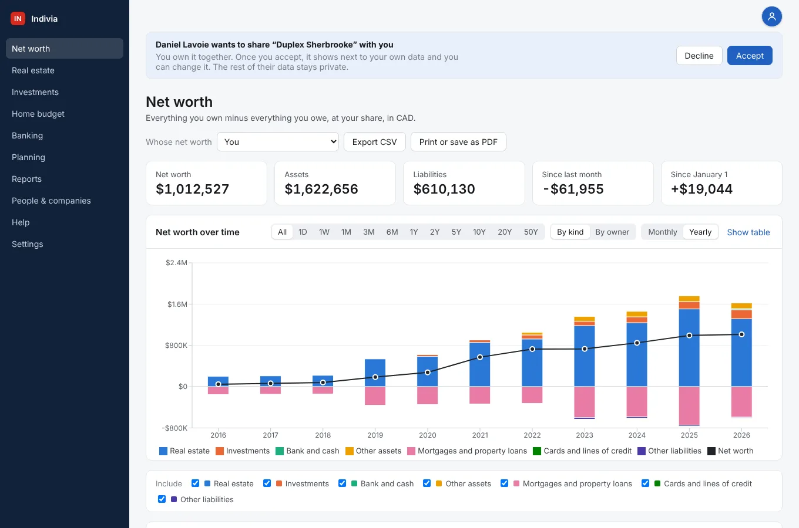Screen dimensions: 799x528
Task: Switch chart grouping to By owner
Action: tap(612, 232)
